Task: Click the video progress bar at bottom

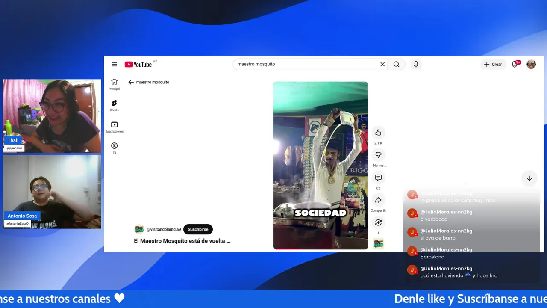Action: click(x=321, y=248)
